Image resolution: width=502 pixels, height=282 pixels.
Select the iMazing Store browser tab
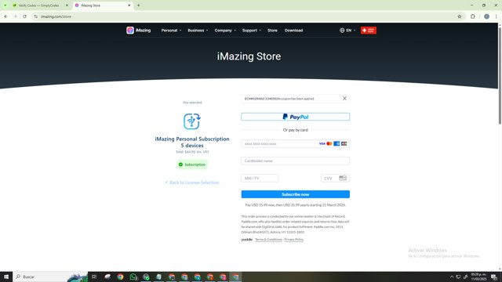click(x=101, y=5)
